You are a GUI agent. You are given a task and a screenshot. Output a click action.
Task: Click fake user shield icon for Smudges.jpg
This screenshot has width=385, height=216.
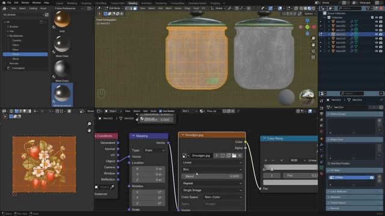click(x=223, y=156)
